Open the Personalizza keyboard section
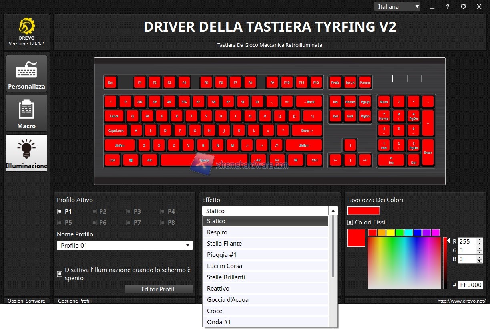The image size is (490, 329). [x=26, y=73]
